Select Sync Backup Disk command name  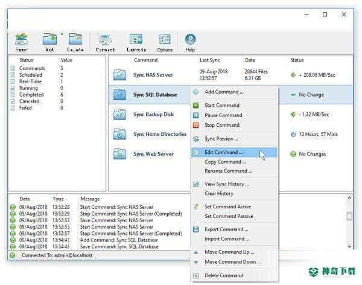pos(153,114)
